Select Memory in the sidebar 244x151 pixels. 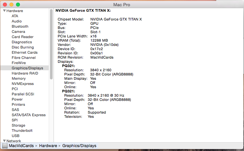[x=19, y=78]
